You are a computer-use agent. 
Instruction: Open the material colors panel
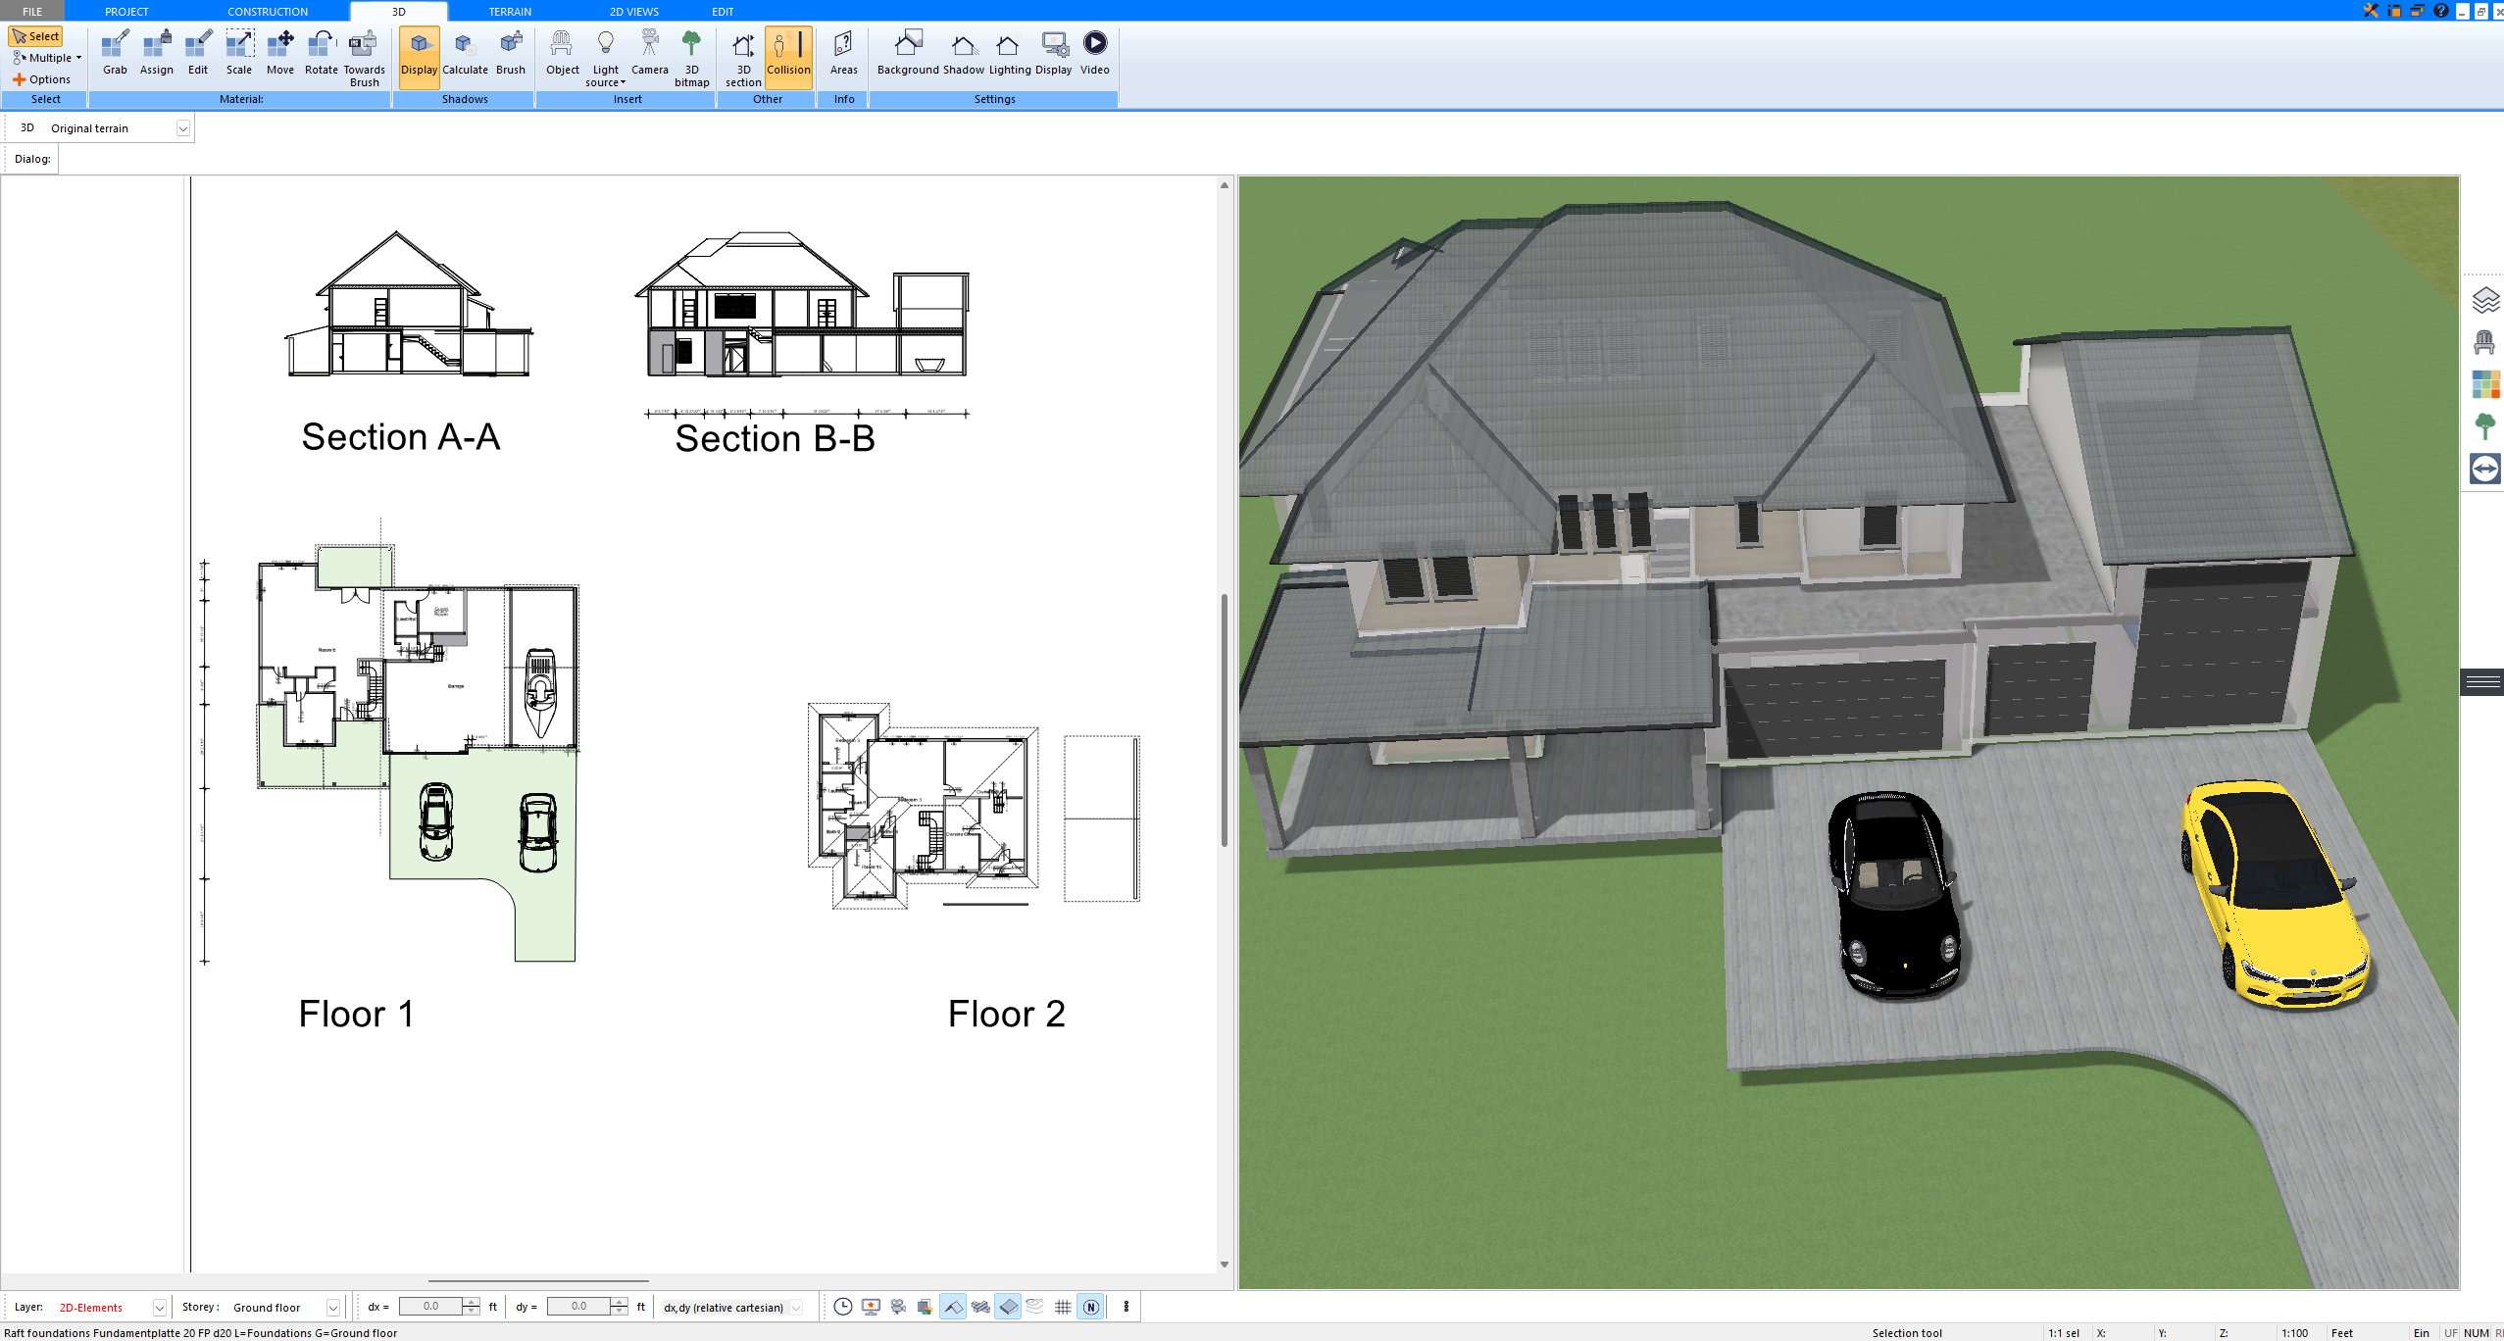pos(2485,384)
